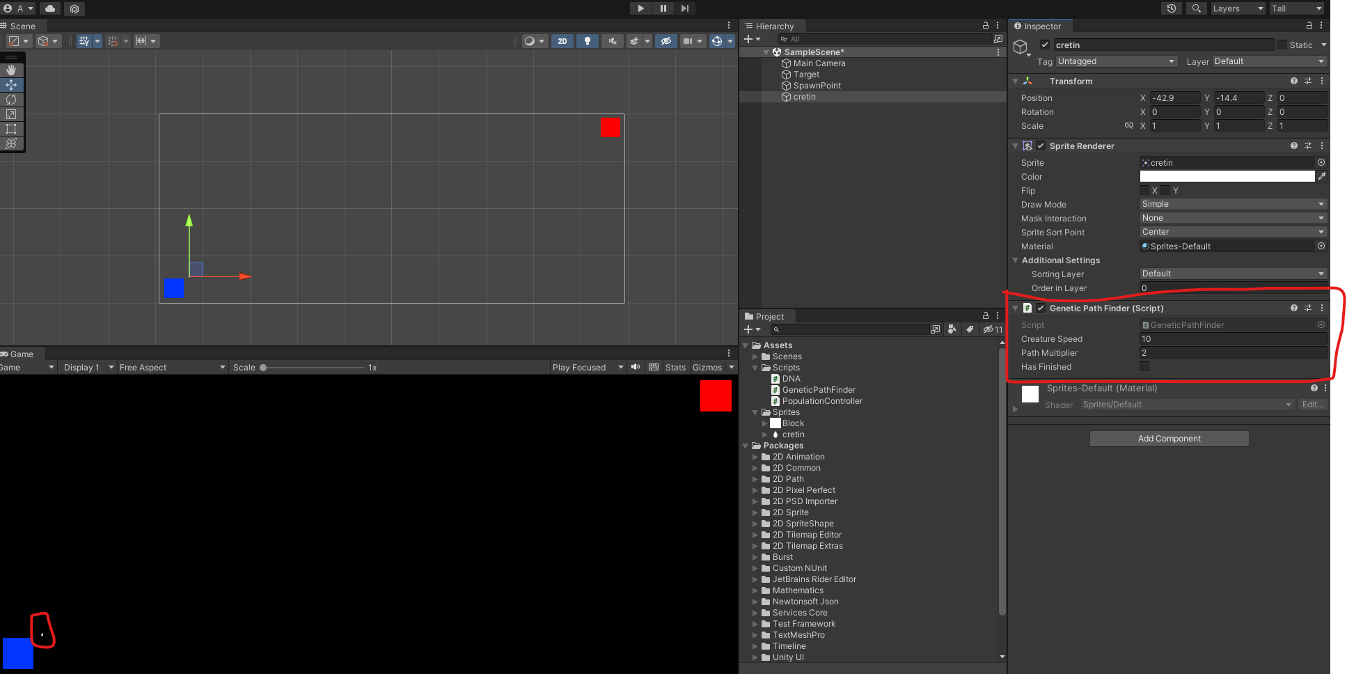Image resolution: width=1347 pixels, height=674 pixels.
Task: Open Sprite Sort Point dropdown
Action: point(1234,232)
